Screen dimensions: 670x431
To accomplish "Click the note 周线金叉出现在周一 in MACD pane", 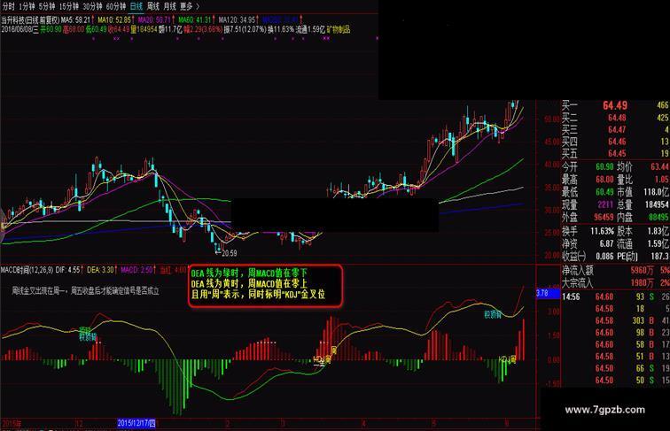I will click(x=85, y=291).
